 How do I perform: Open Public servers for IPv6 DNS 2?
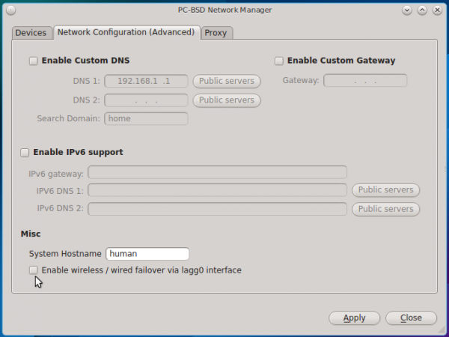(x=385, y=209)
